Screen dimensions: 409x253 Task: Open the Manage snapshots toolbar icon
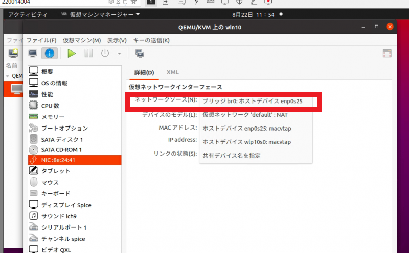pyautogui.click(x=139, y=53)
